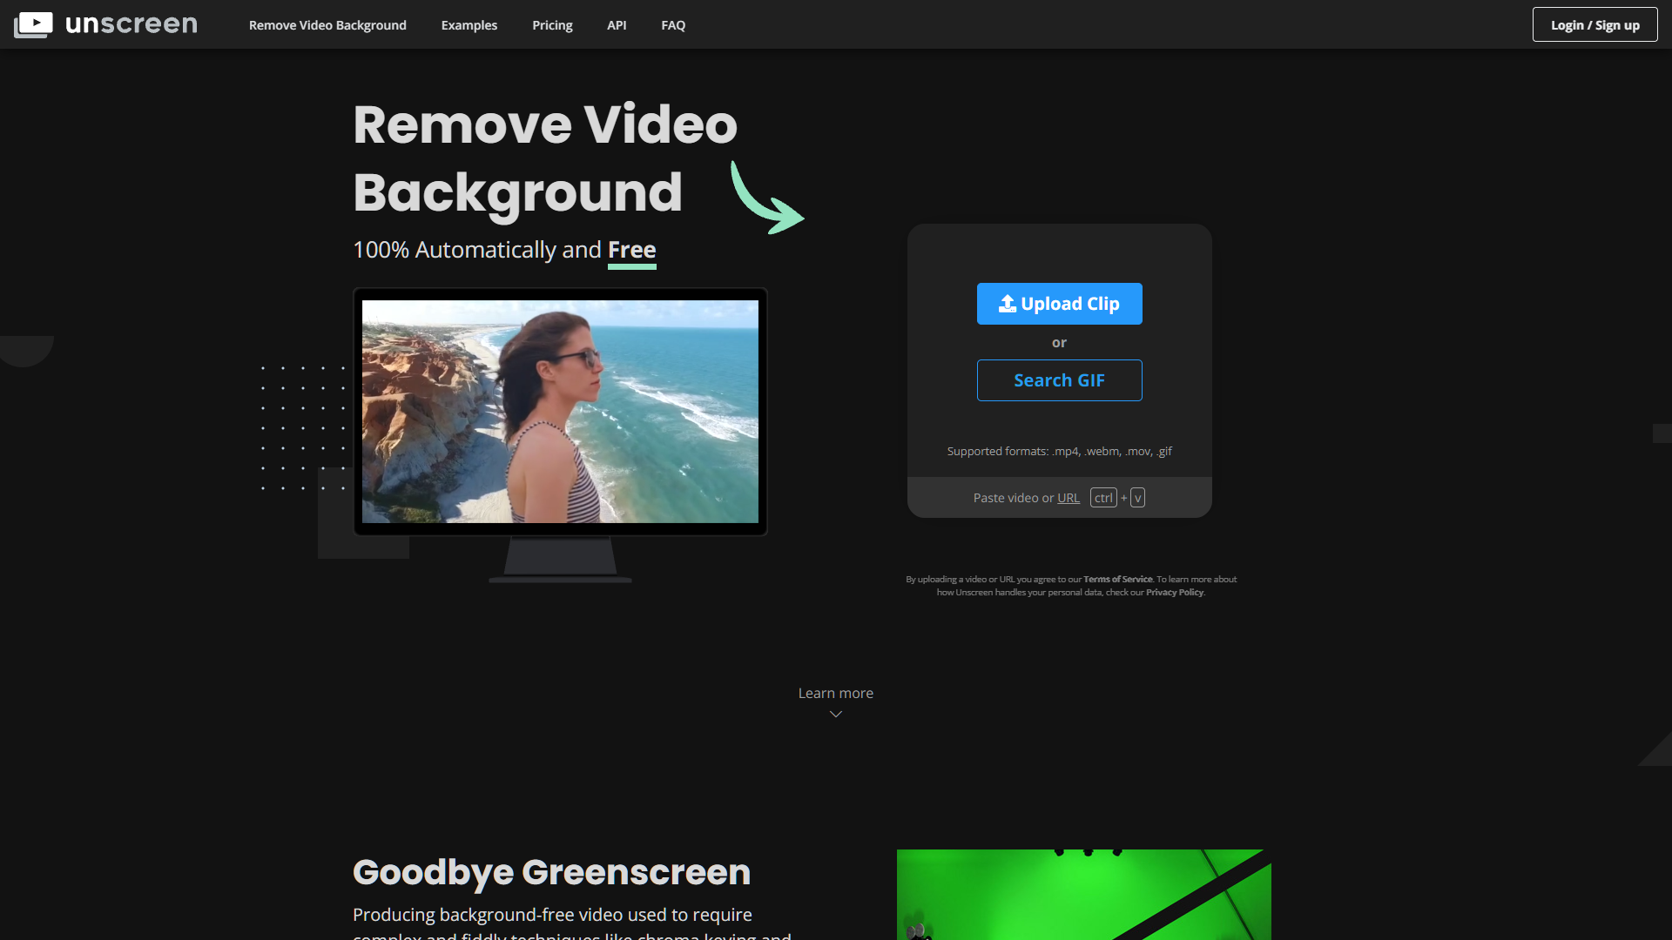Open the Examples page

[x=469, y=25]
